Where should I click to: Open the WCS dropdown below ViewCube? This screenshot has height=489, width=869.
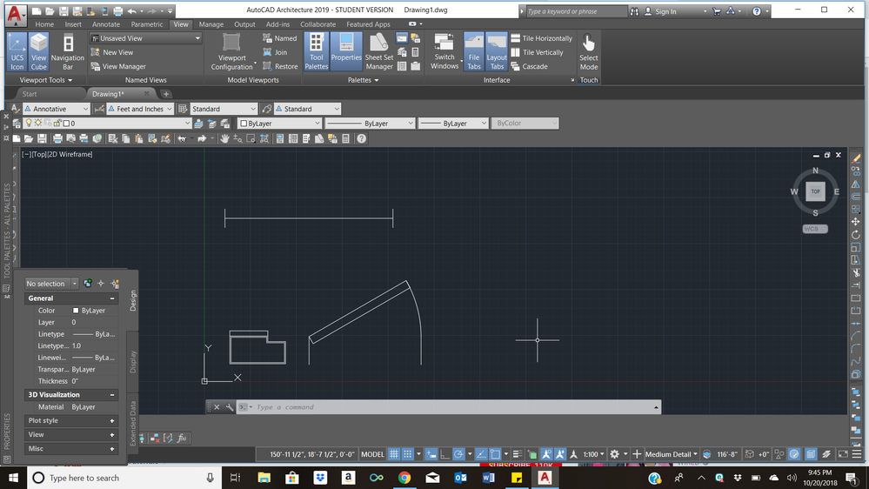pyautogui.click(x=815, y=229)
